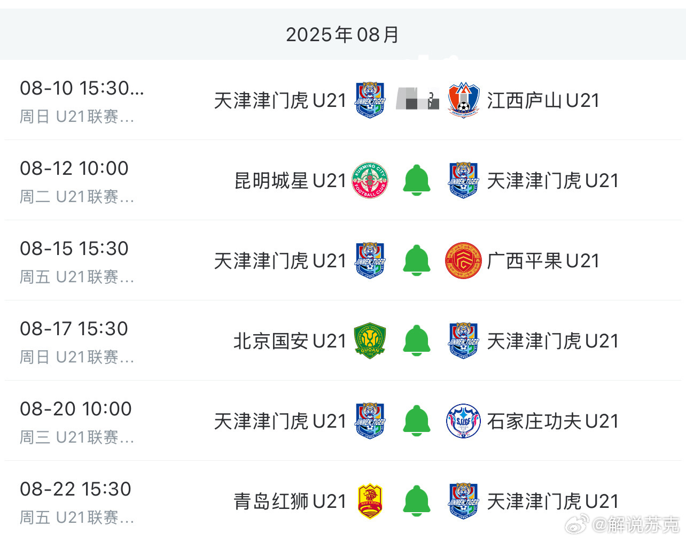The image size is (686, 541).
Task: Enable reminder bell for 08-17 北京国安 match
Action: (417, 341)
